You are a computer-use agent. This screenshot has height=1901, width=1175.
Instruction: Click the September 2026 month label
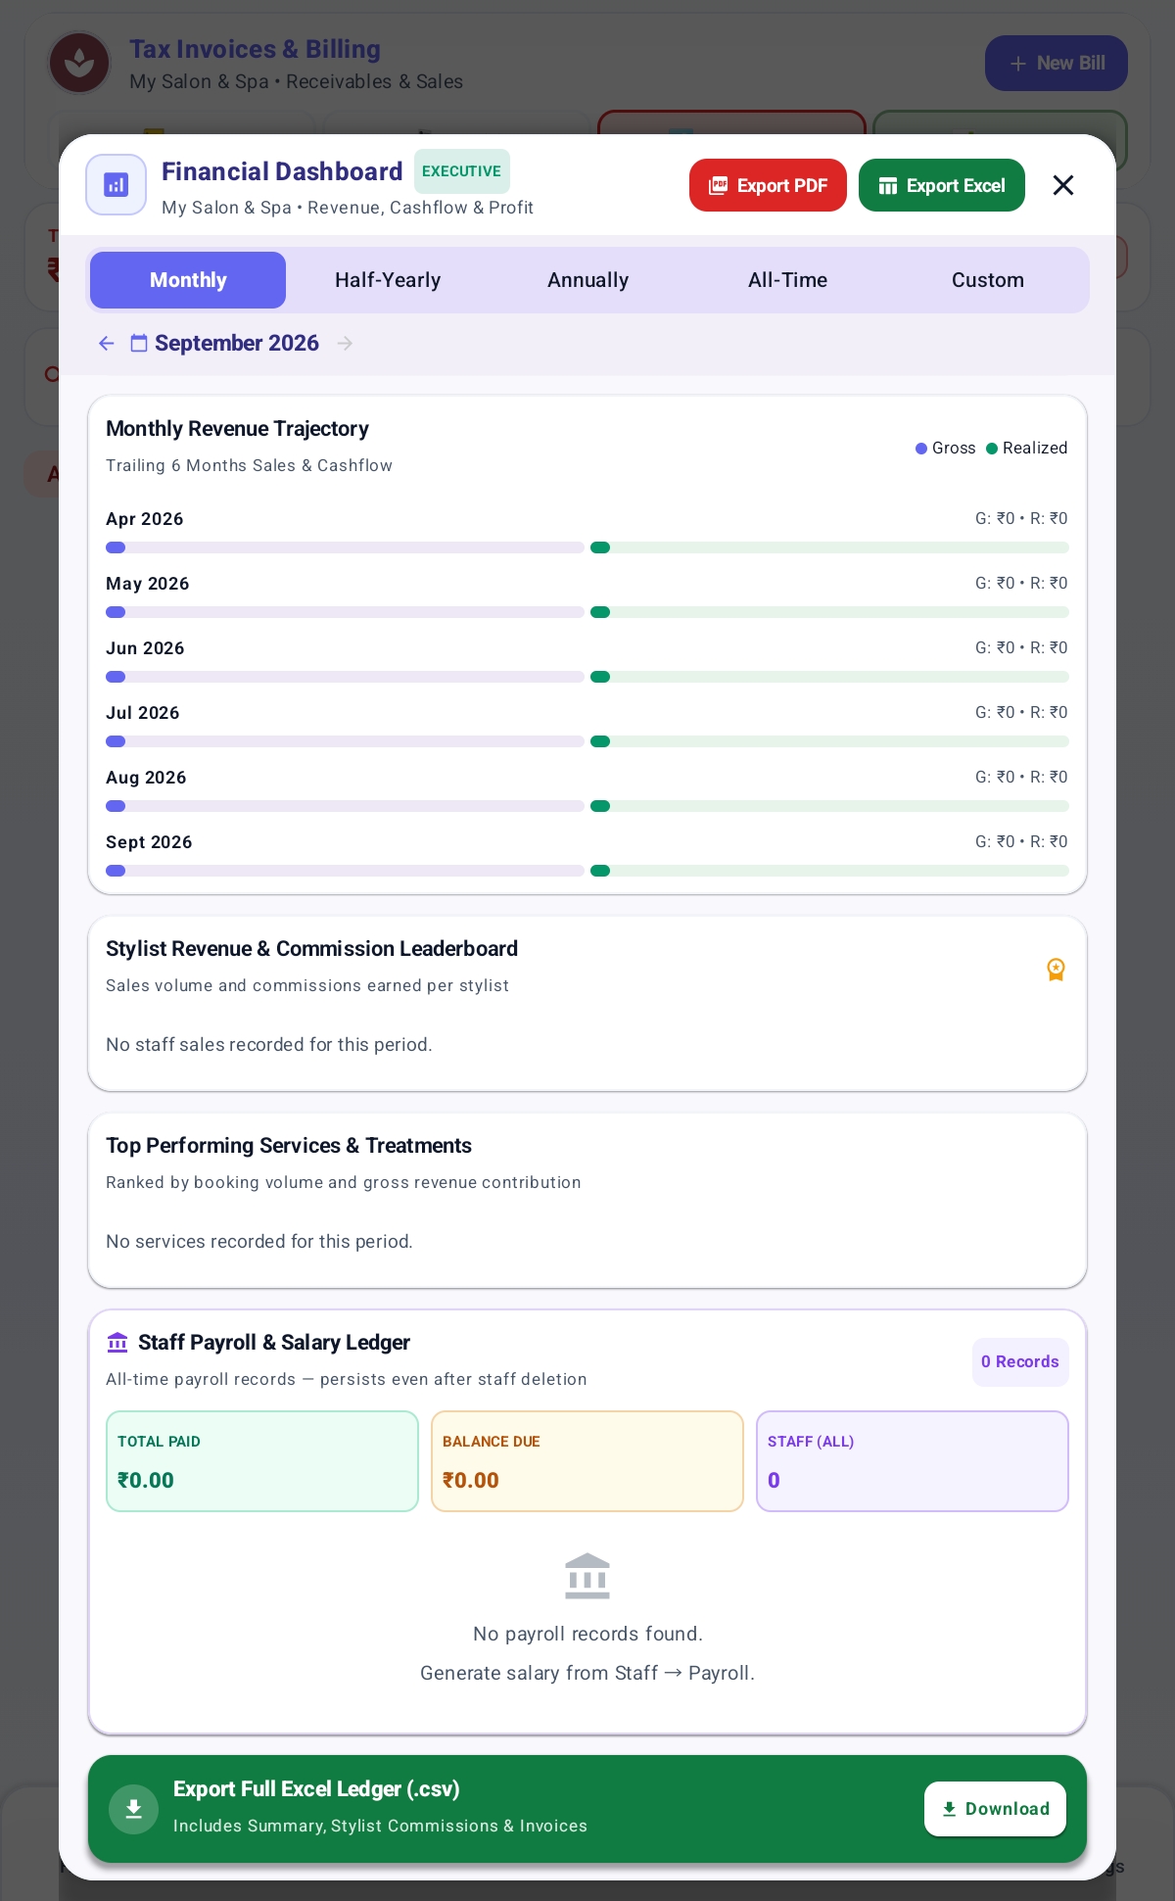237,343
